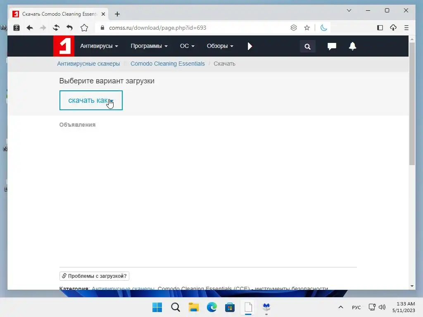The image size is (423, 317).
Task: Open the Антивирусные сканеры category link at bottom
Action: click(123, 289)
